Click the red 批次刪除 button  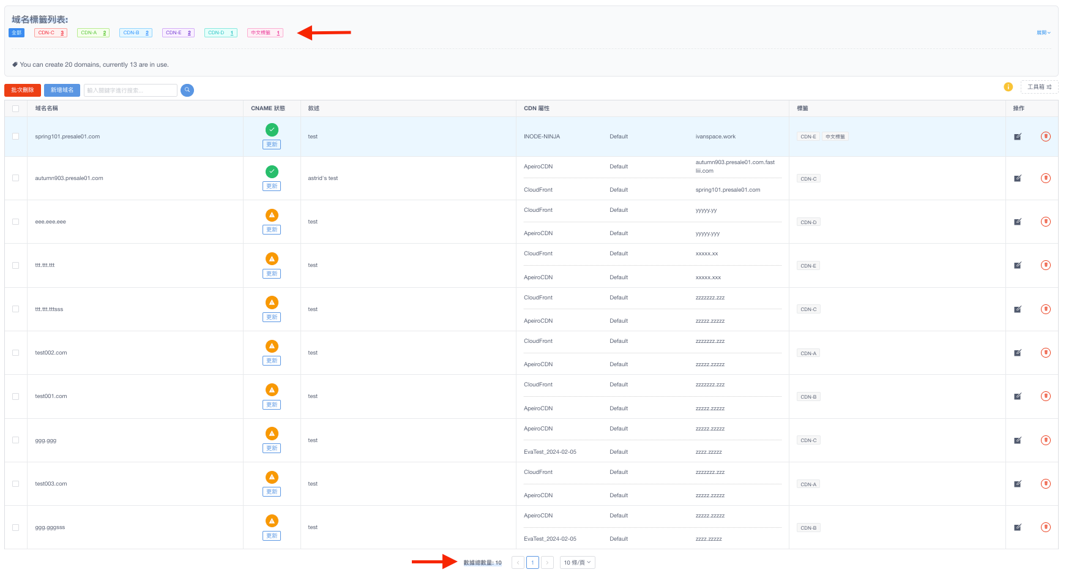(x=23, y=90)
